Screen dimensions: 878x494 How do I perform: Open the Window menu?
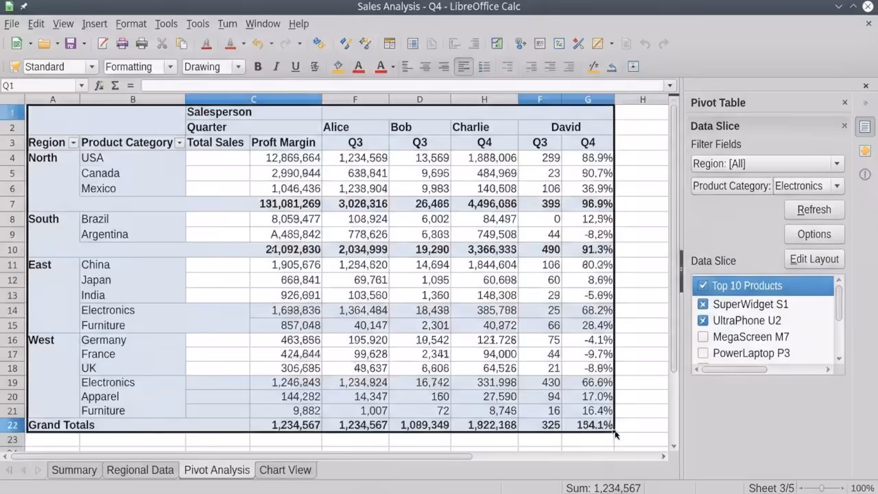[263, 23]
